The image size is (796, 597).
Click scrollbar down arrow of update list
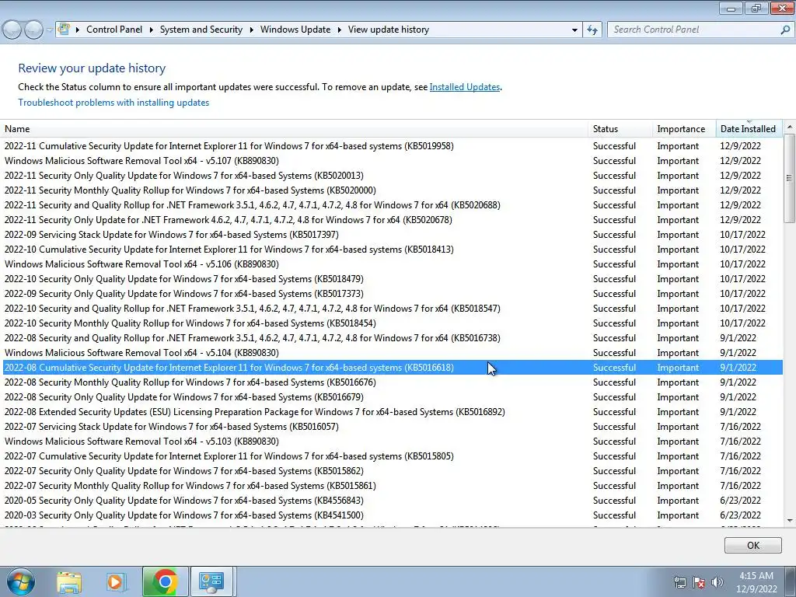(789, 520)
